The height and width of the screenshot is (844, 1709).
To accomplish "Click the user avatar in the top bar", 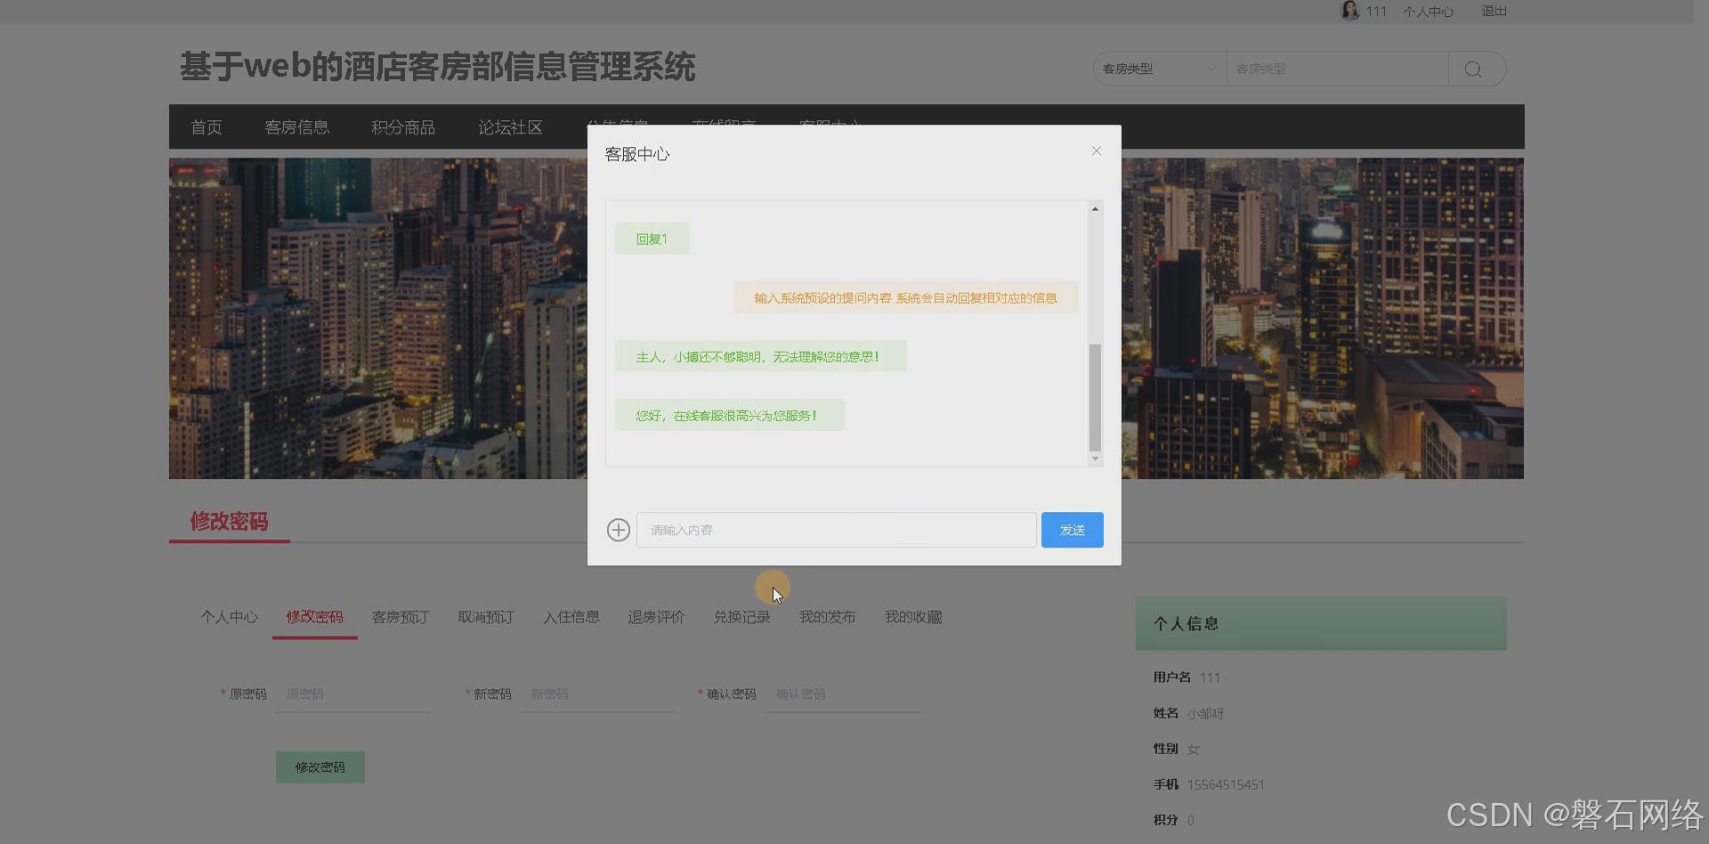I will pos(1349,11).
